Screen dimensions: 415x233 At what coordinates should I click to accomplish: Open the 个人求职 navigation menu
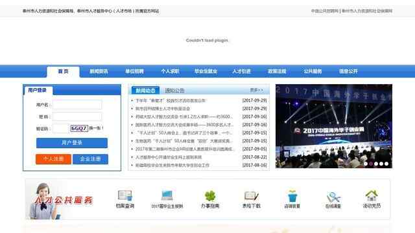[170, 71]
